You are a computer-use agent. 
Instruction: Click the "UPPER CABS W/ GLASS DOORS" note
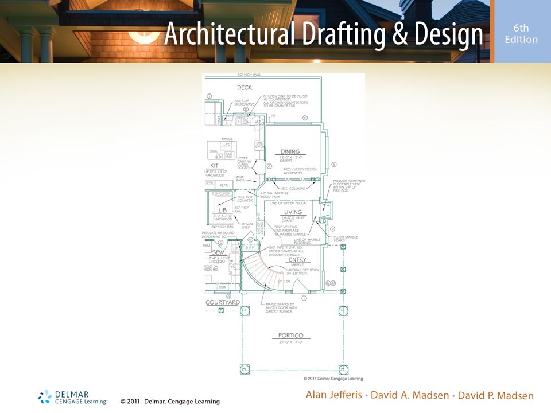243,163
